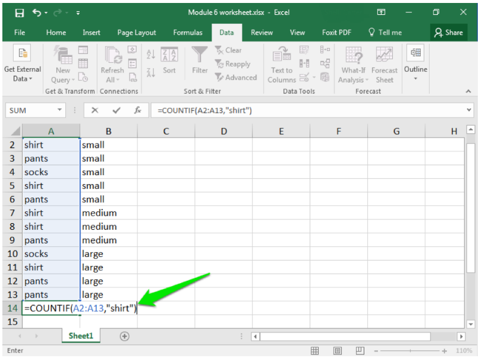Open Text to Columns tool
Image resolution: width=482 pixels, height=358 pixels.
pos(281,64)
